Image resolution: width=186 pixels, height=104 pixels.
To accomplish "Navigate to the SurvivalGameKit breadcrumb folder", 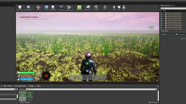I will click(x=20, y=86).
